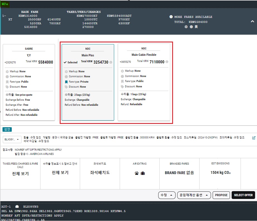
Task: Click the blue Private fare bookmark icon
Action: click(x=66, y=82)
